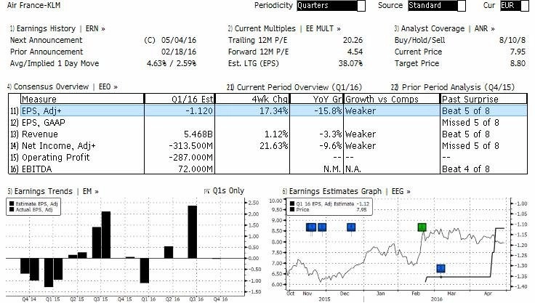This screenshot has width=535, height=303.
Task: Click the EPS estimate value -1.120
Action: coord(198,111)
